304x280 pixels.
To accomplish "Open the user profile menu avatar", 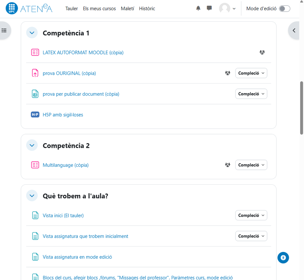I will [x=227, y=8].
